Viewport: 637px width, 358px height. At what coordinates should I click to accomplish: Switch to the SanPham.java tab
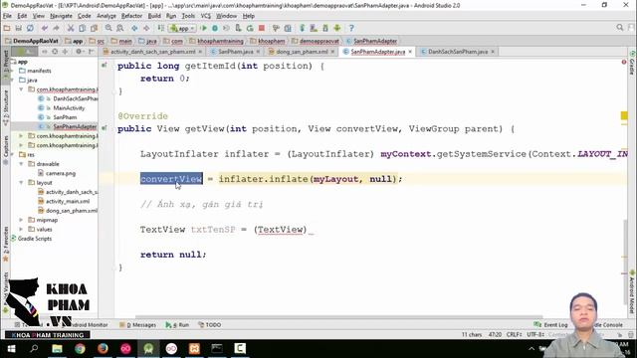coord(235,52)
